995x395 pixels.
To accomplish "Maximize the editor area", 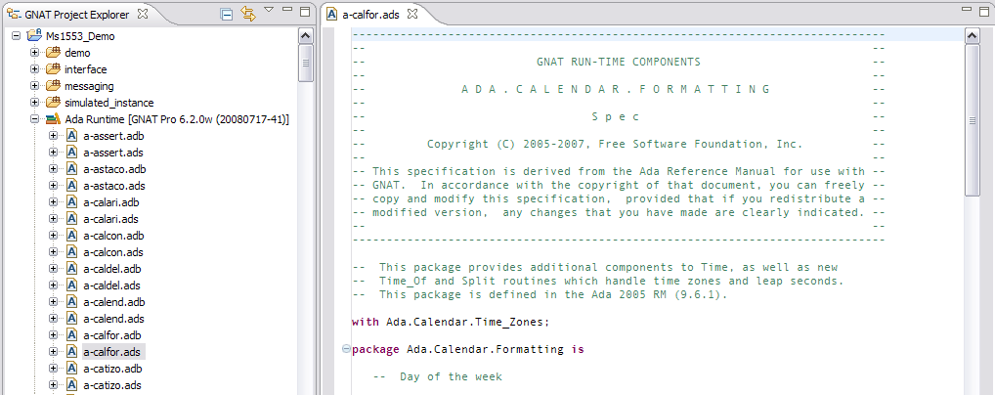I will click(983, 11).
